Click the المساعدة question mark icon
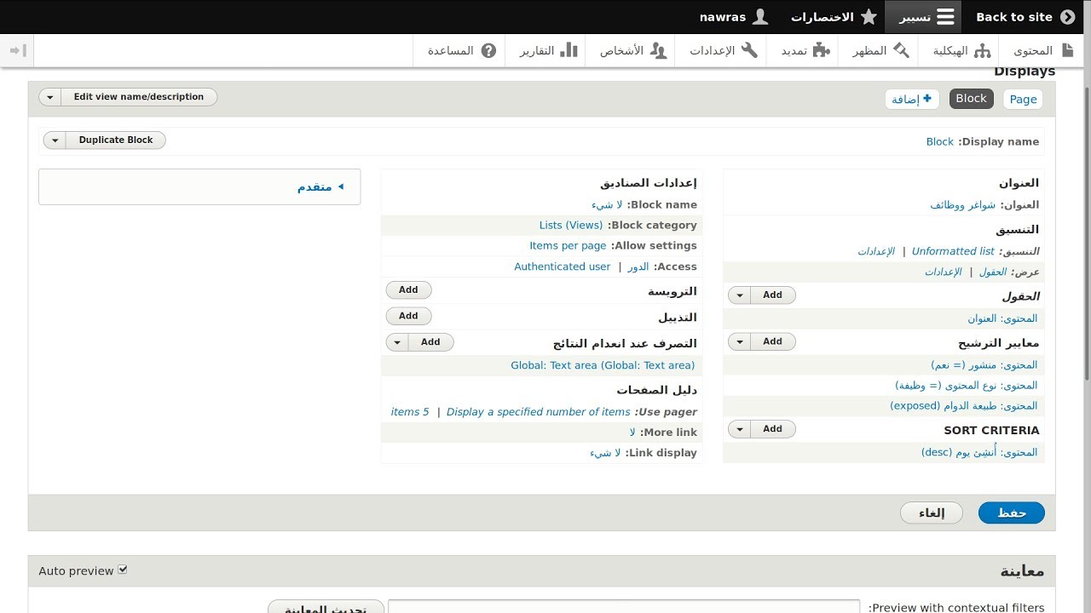Screen dimensions: 1091x613 (488, 50)
